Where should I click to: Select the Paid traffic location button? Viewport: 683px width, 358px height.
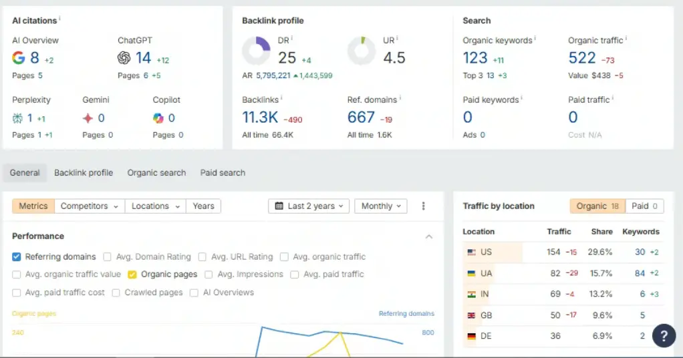[645, 206]
